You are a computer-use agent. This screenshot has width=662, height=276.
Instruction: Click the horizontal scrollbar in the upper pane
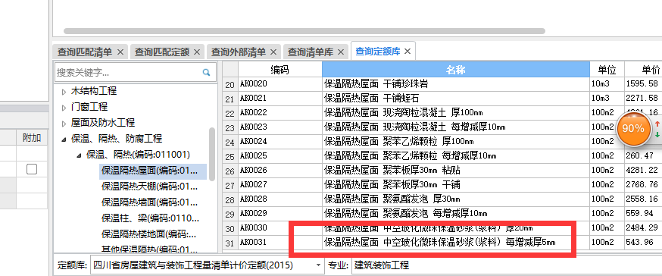[304, 31]
